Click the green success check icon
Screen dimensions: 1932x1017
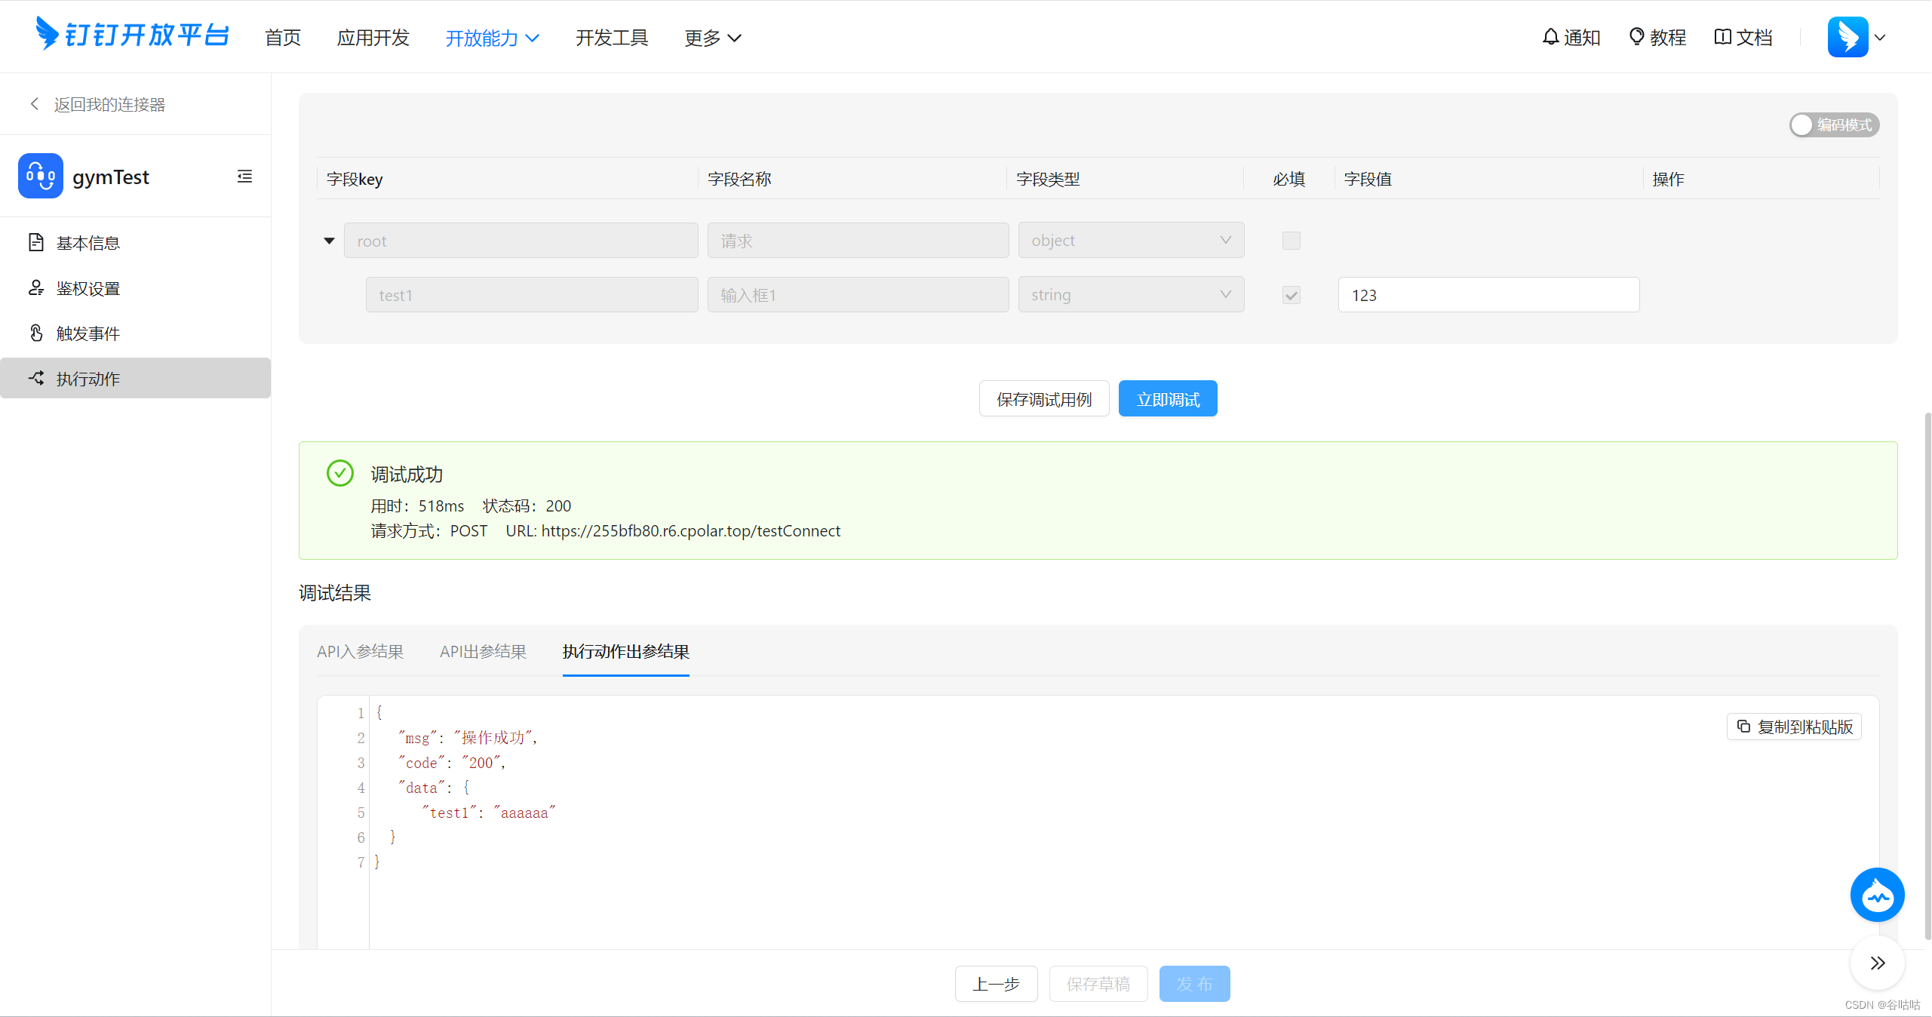click(340, 473)
